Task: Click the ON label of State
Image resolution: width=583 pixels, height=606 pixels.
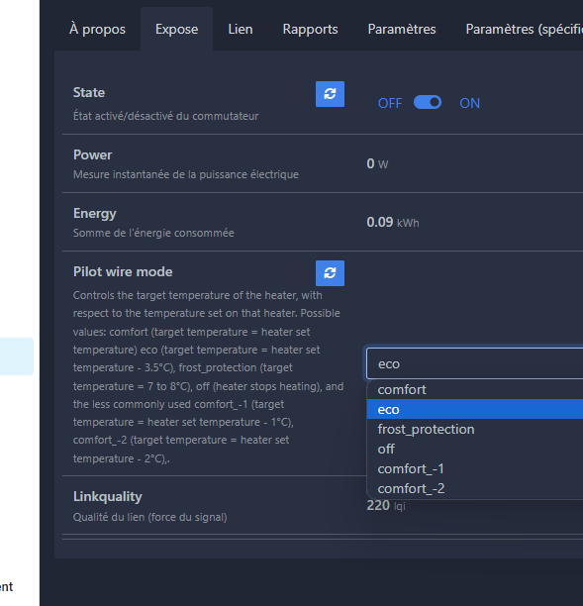Action: click(x=469, y=103)
